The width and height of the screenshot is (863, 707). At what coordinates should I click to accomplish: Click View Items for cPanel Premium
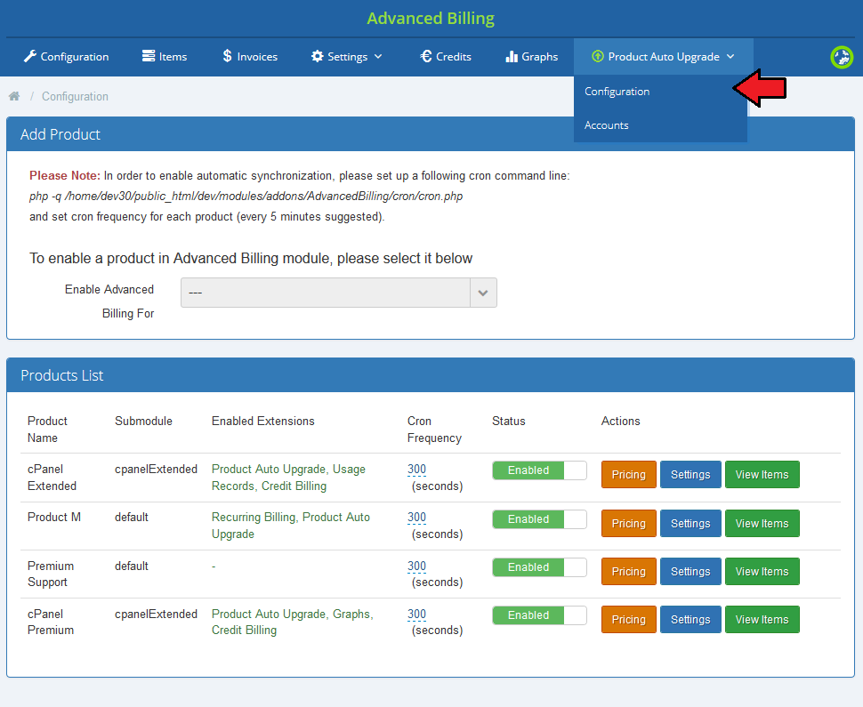(762, 620)
